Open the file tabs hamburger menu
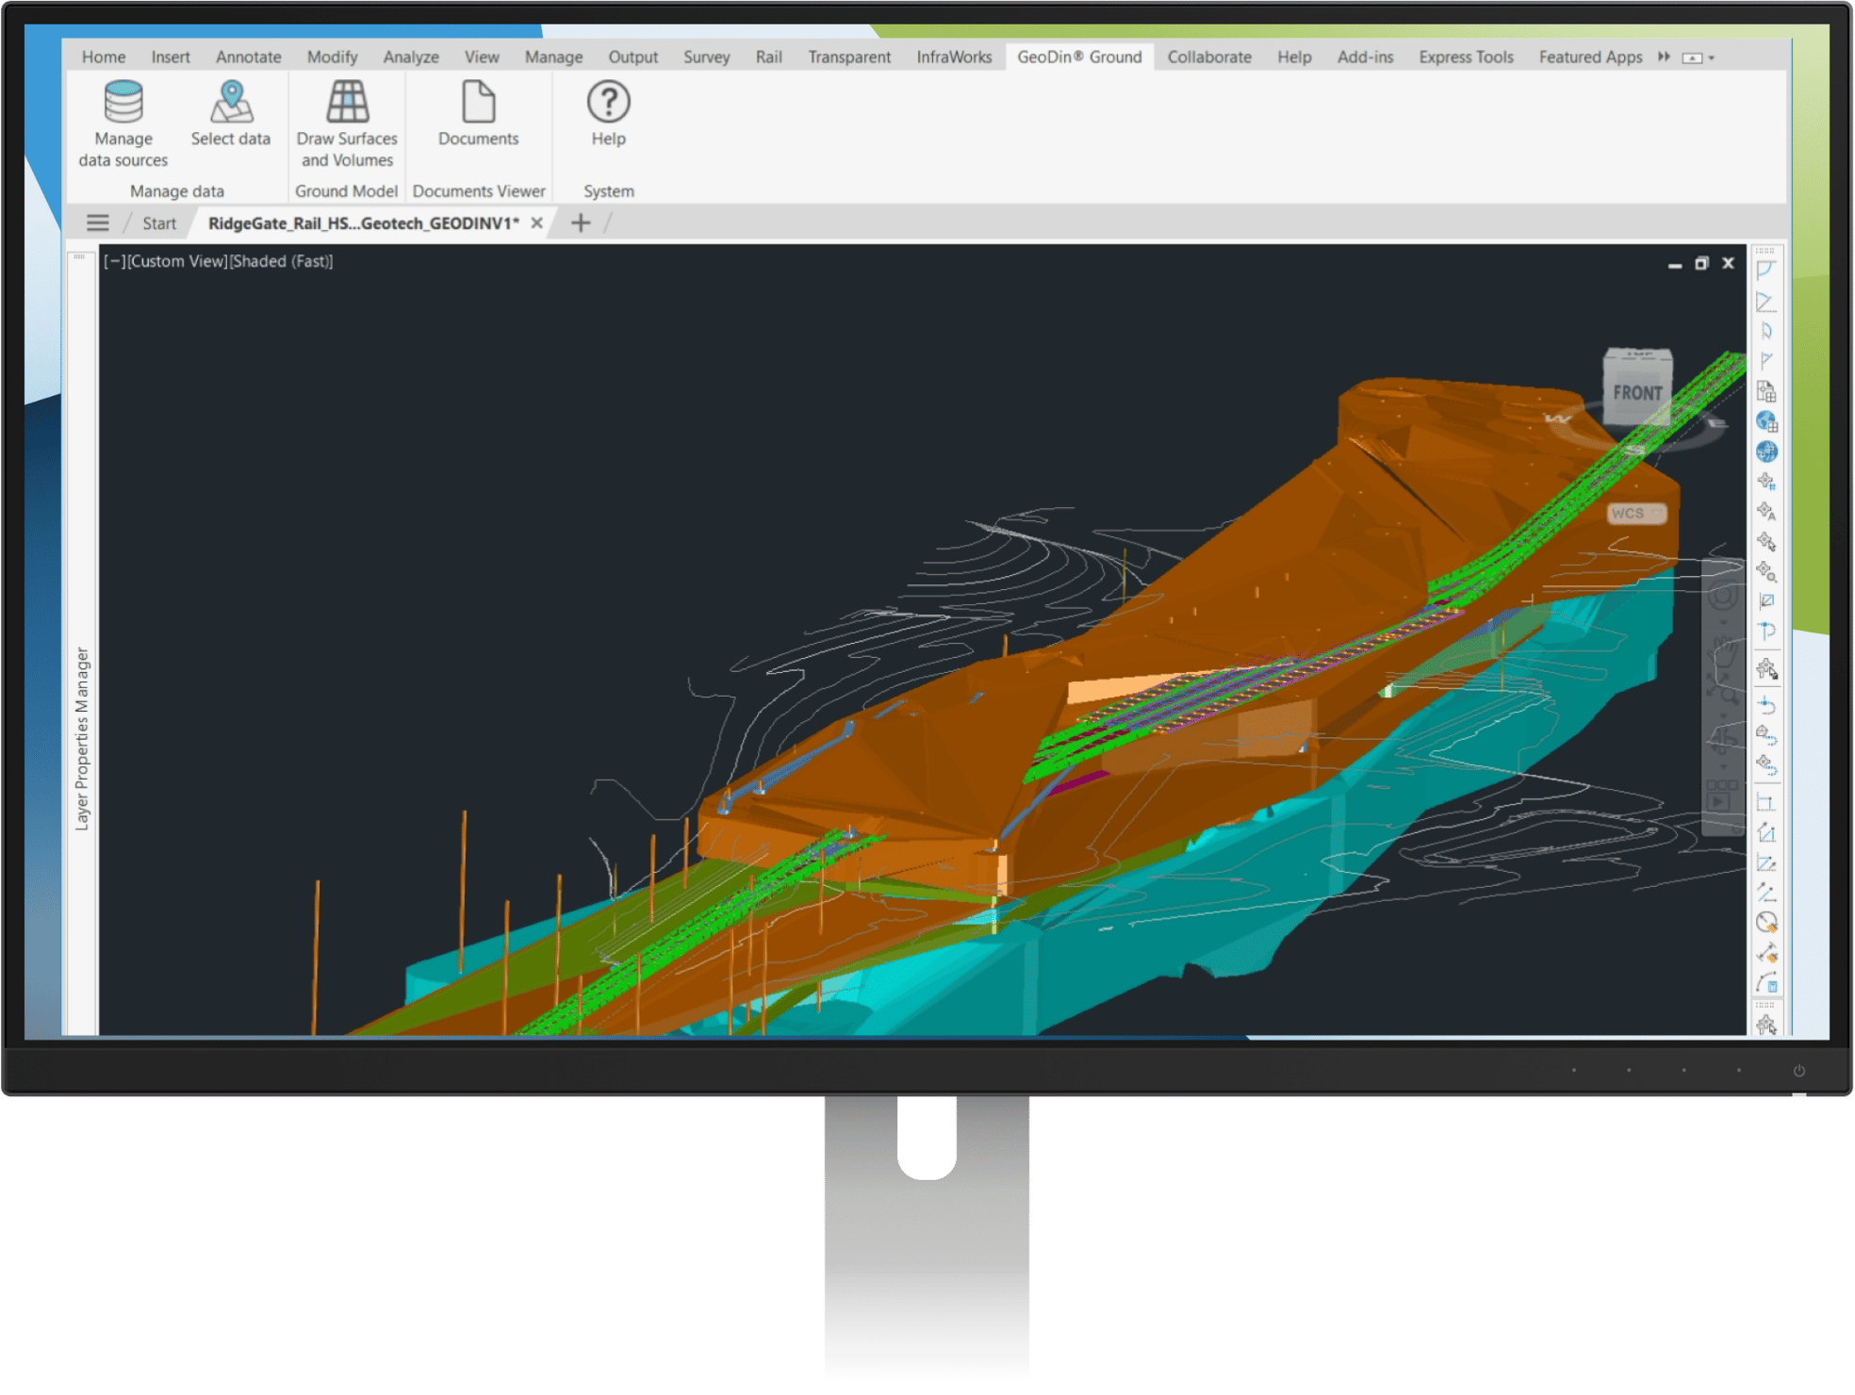The height and width of the screenshot is (1395, 1855). [98, 223]
